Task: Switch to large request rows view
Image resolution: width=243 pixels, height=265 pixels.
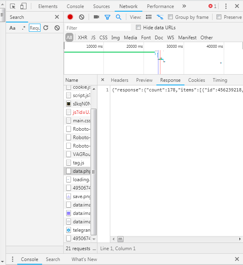Action: (x=149, y=17)
